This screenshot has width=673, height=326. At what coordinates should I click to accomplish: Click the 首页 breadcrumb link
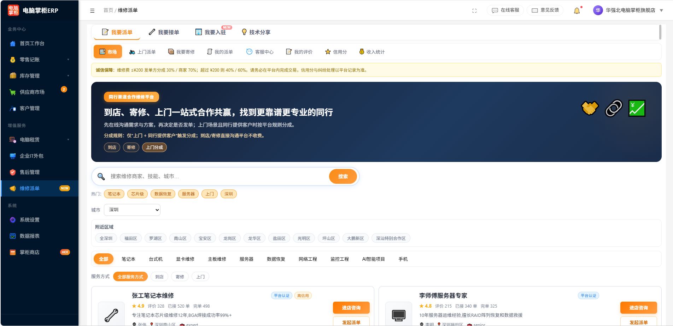(108, 10)
